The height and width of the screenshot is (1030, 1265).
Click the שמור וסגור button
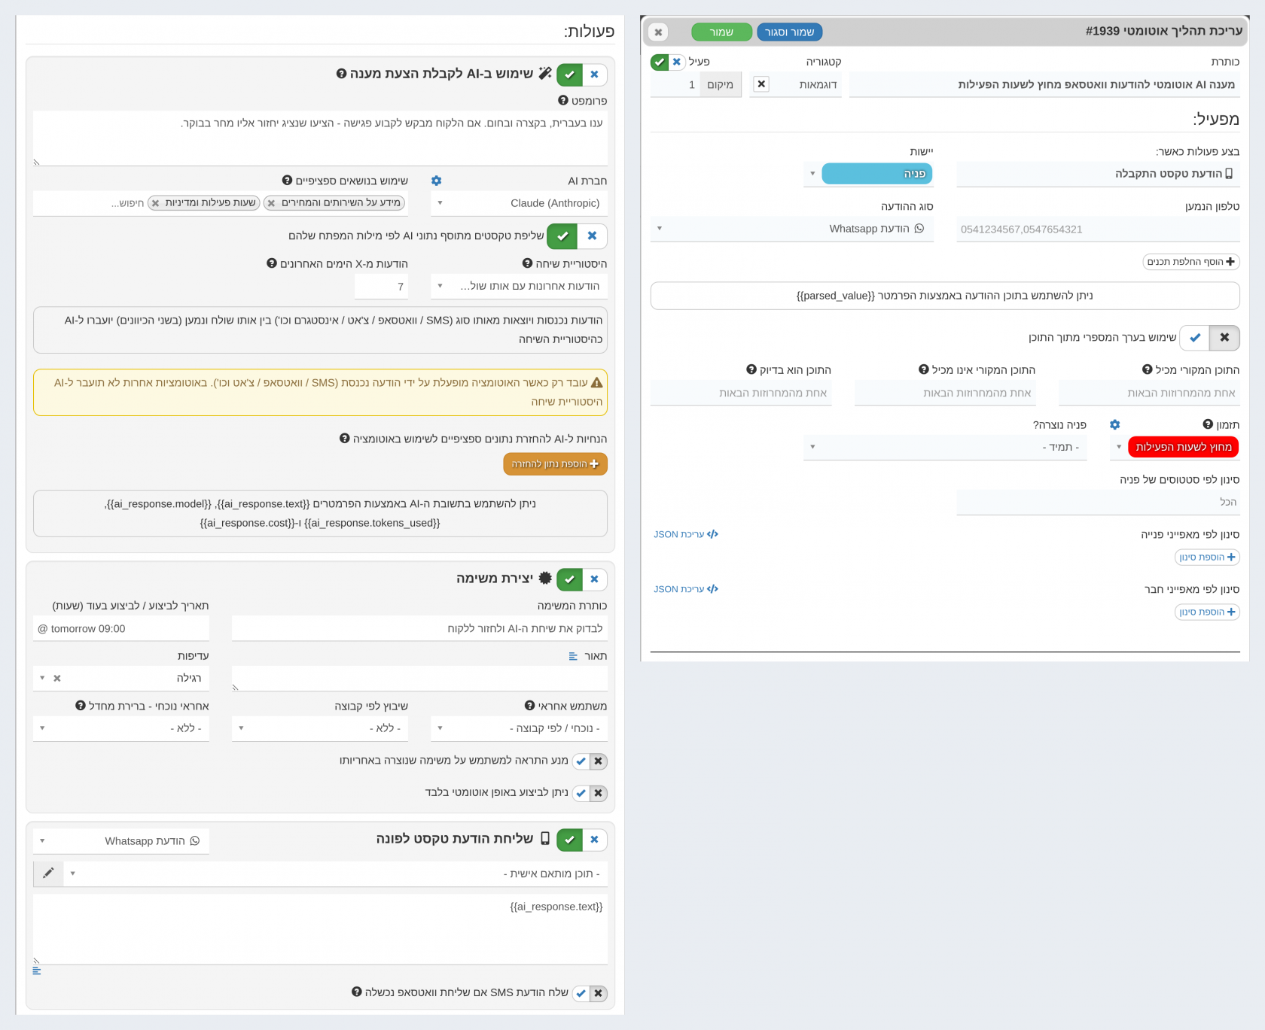(789, 32)
